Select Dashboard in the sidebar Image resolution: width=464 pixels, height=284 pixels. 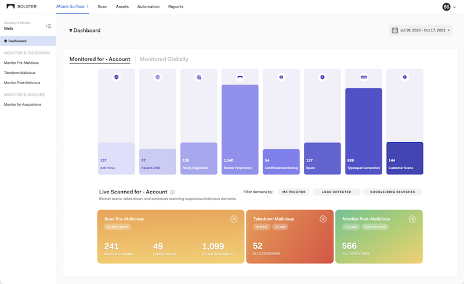click(28, 41)
